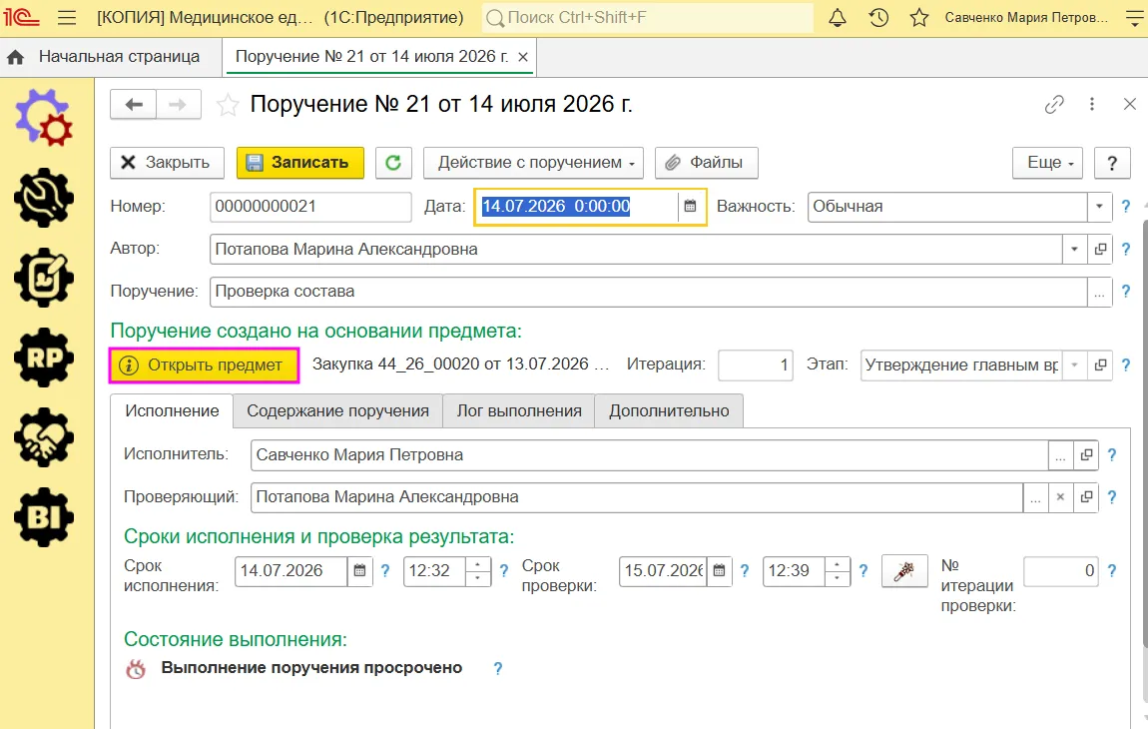This screenshot has height=729, width=1148.
Task: Open favorites star in top bar
Action: (x=919, y=18)
